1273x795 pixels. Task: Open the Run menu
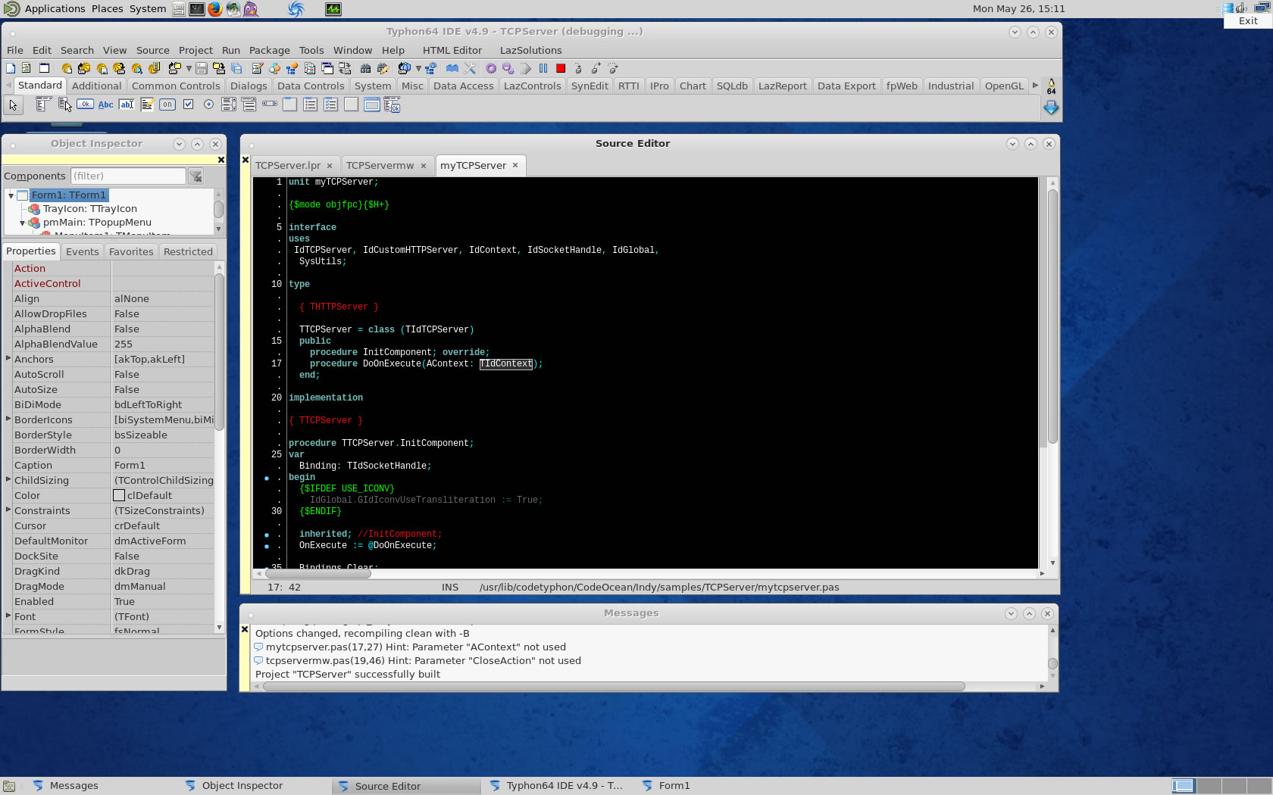pos(231,50)
